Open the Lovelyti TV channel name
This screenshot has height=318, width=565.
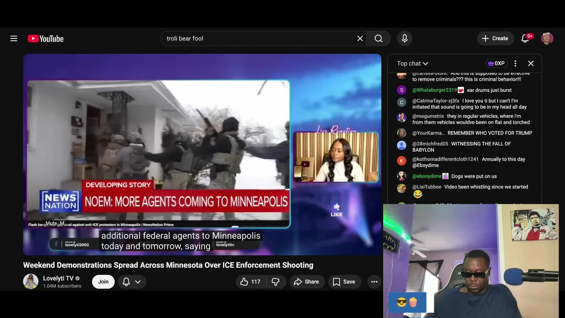(58, 278)
